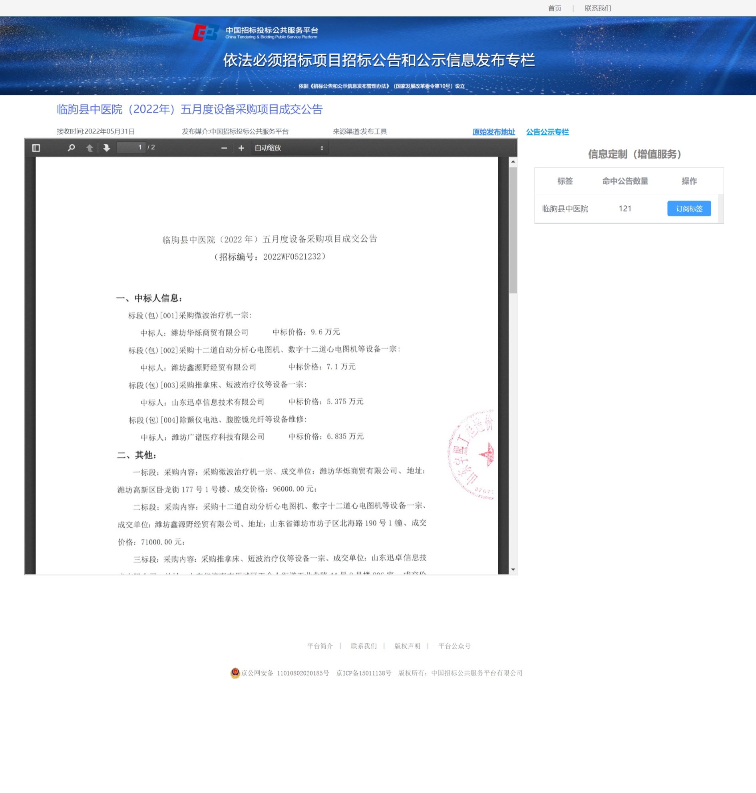This screenshot has height=793, width=756.
Task: Click the 临朐县中医院 tag cell
Action: (565, 208)
